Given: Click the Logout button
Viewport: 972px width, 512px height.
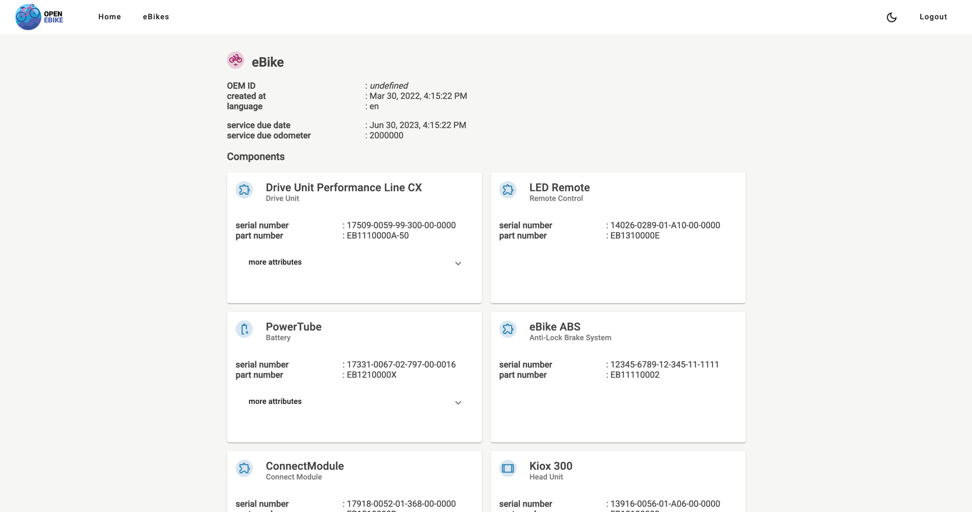Looking at the screenshot, I should [933, 17].
